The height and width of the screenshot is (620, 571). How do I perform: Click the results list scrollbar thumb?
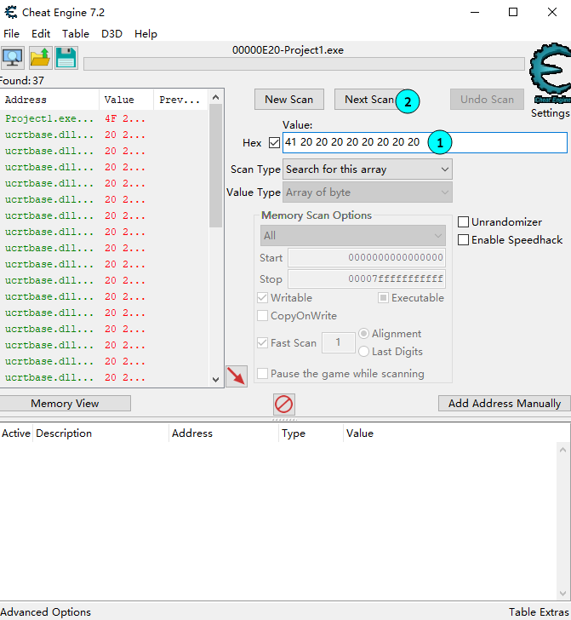(x=216, y=166)
